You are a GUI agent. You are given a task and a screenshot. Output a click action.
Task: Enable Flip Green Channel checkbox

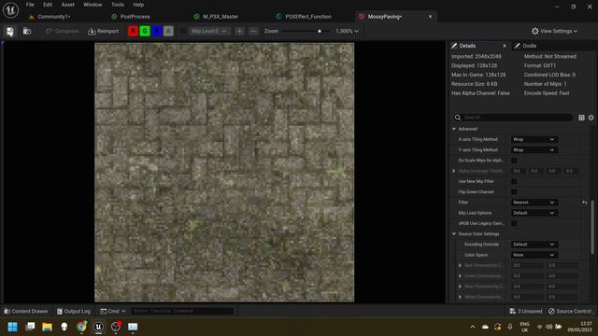pos(514,192)
